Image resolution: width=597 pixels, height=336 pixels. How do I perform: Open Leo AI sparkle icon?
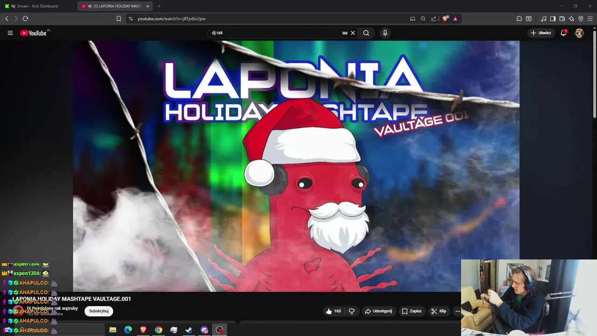tap(571, 19)
